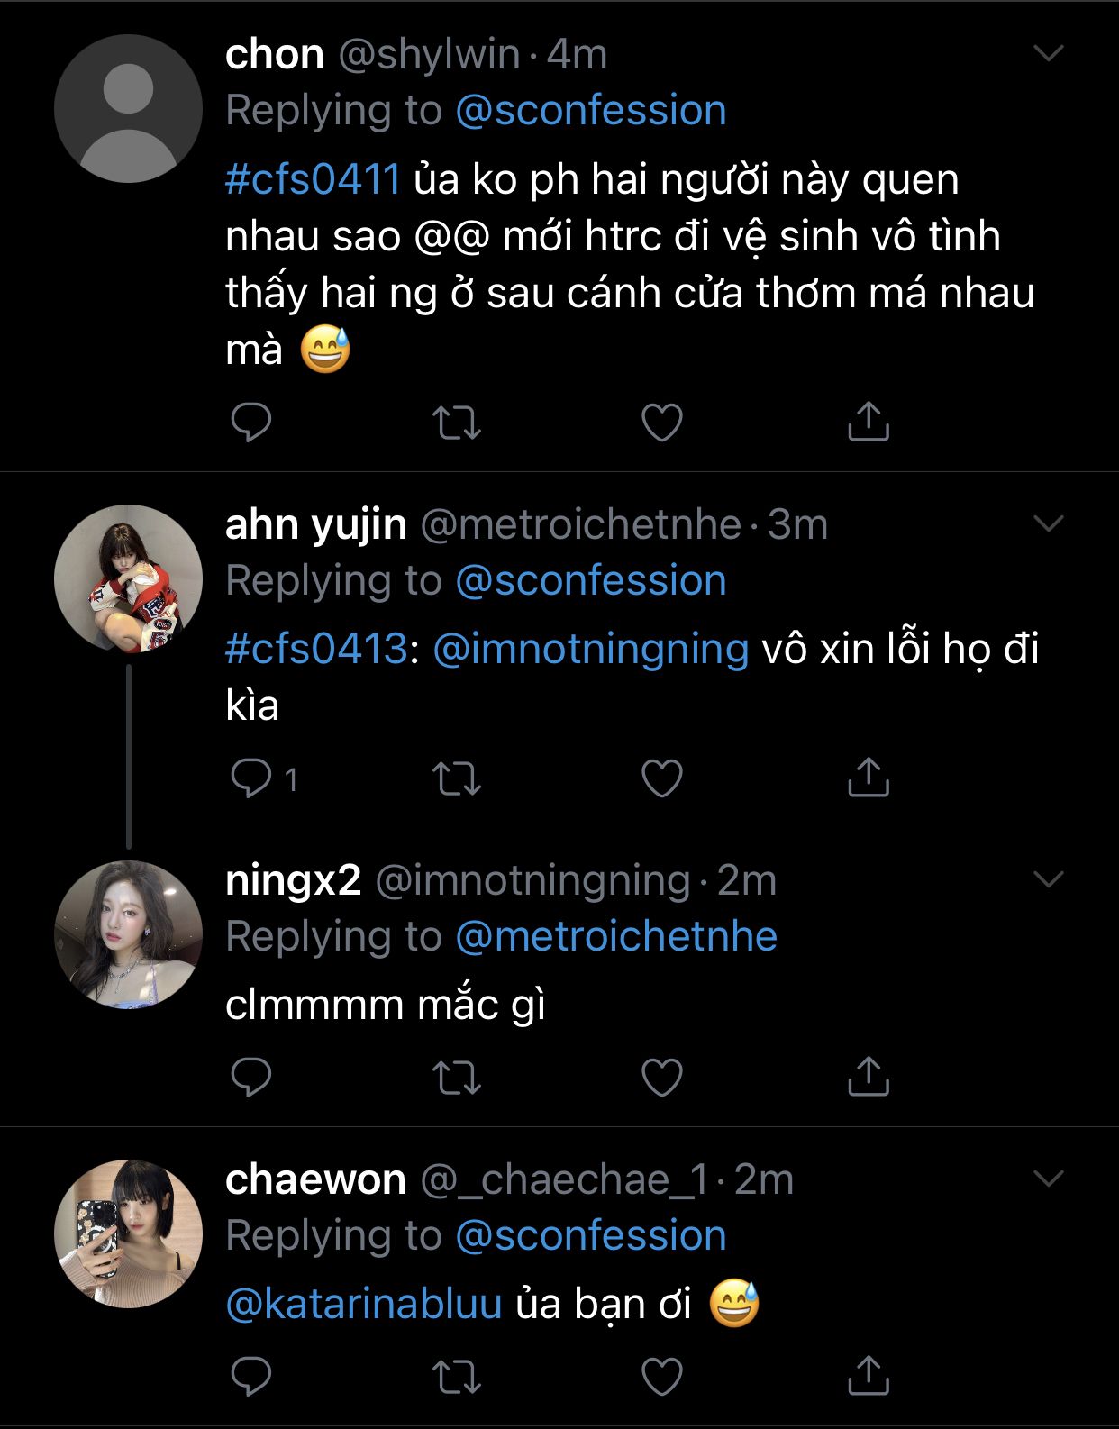This screenshot has height=1429, width=1119.
Task: Retweet ningx2's reply
Action: point(456,1077)
